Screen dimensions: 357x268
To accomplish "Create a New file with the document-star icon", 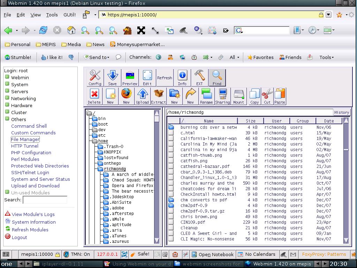I will point(111,96).
